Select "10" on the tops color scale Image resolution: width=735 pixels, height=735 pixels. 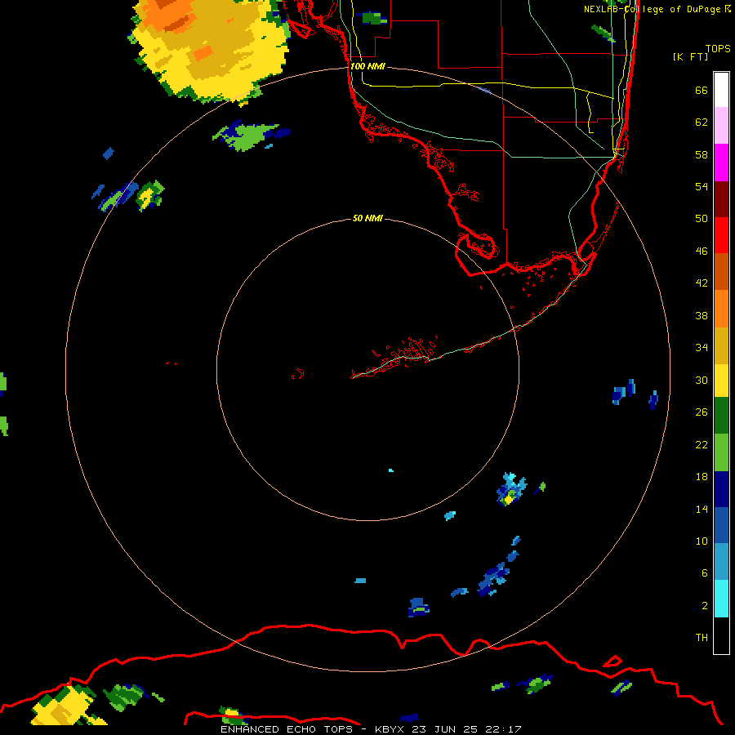pyautogui.click(x=702, y=541)
